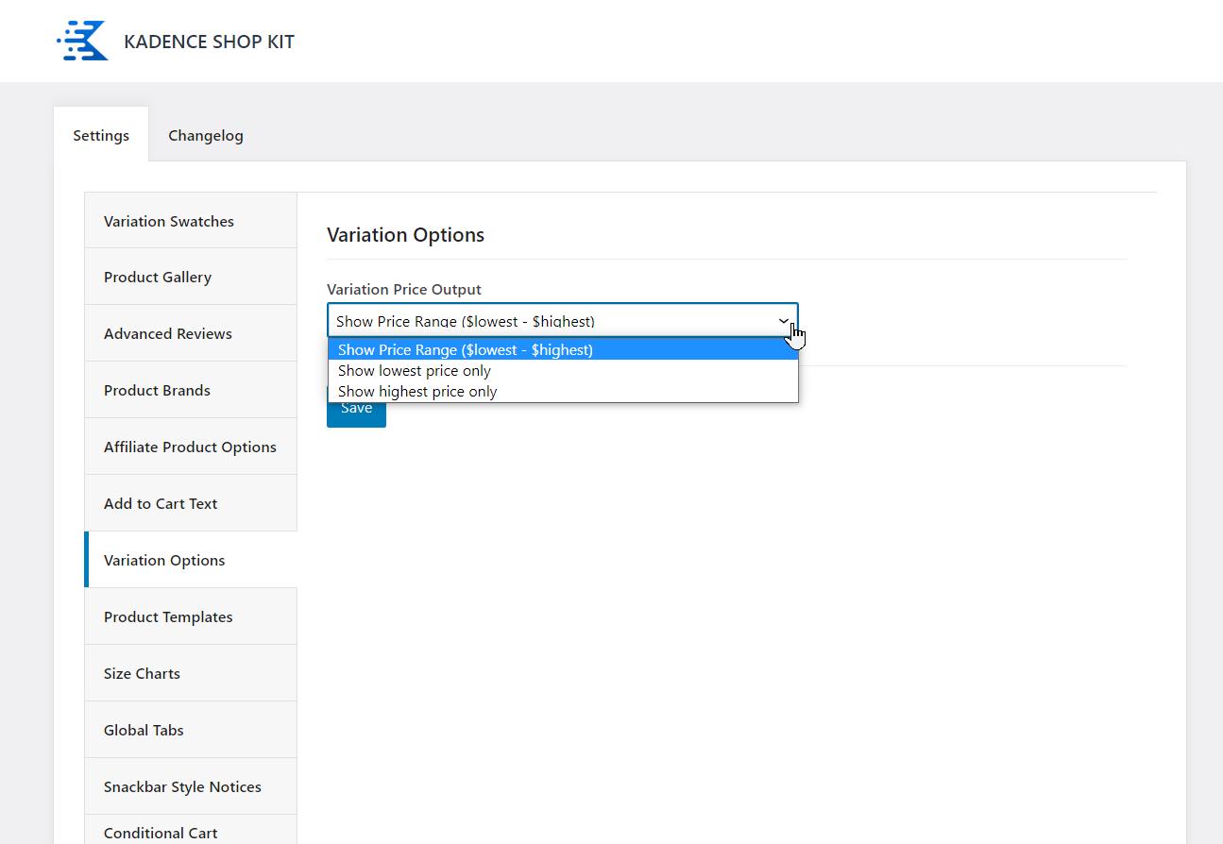This screenshot has height=844, width=1223.
Task: Open the Advanced Reviews settings section
Action: (167, 333)
